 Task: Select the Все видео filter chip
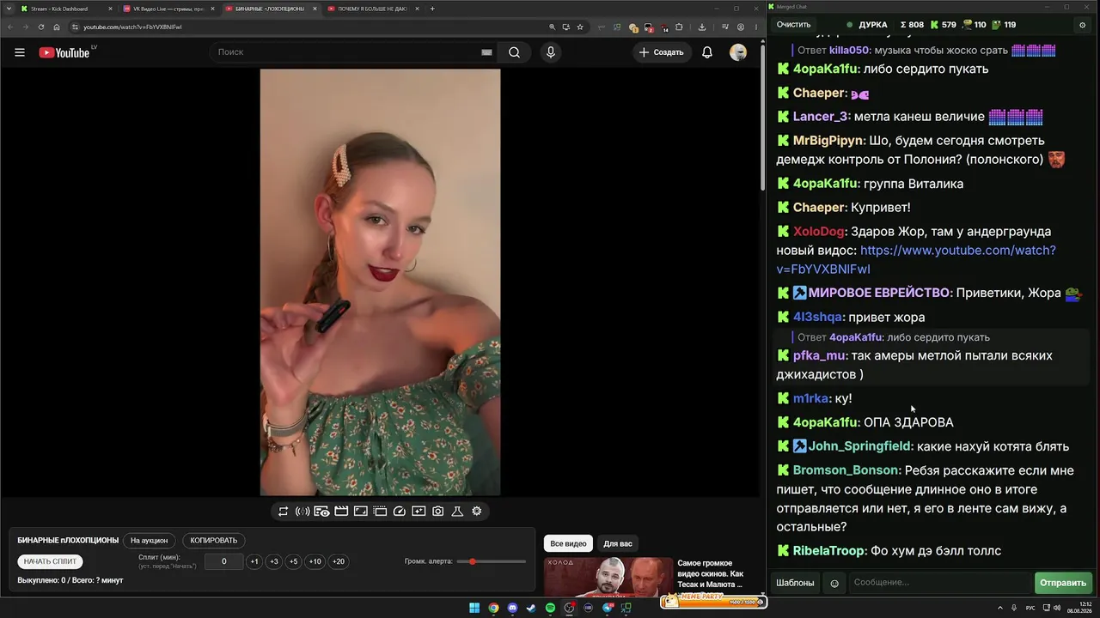point(568,543)
